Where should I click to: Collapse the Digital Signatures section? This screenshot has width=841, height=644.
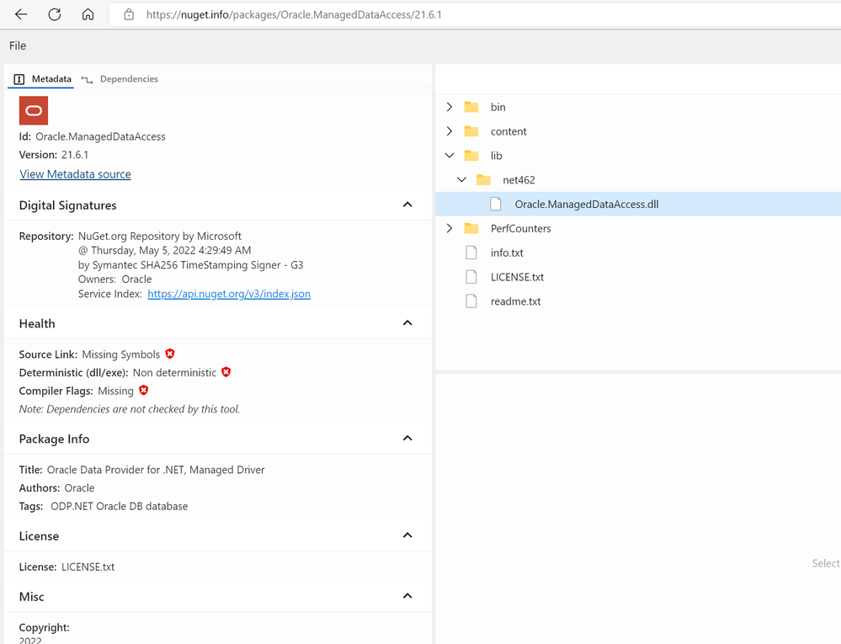click(x=407, y=205)
